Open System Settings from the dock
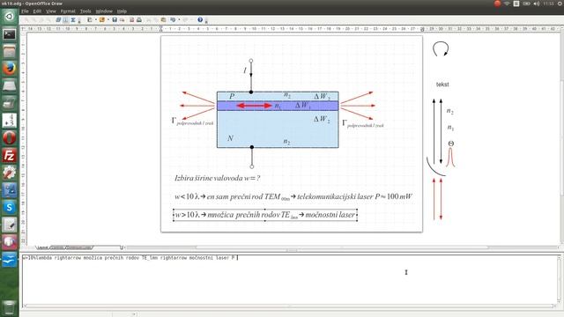 [x=10, y=173]
